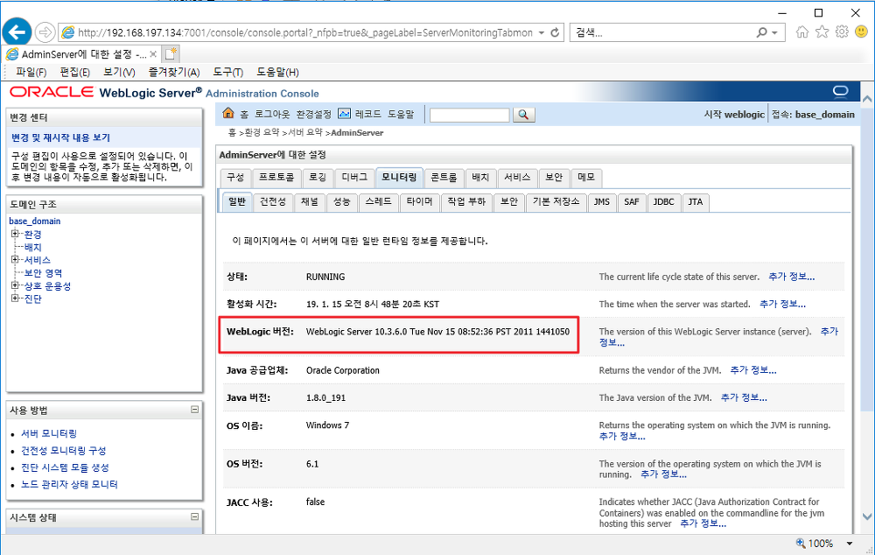Switch to the 배치 tab
The width and height of the screenshot is (875, 555).
tap(479, 177)
